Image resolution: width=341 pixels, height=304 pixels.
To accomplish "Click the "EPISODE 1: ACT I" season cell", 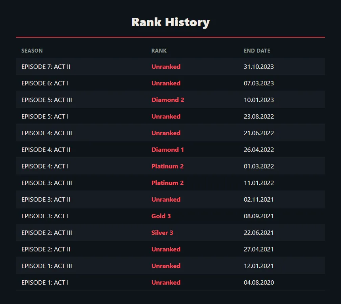I will 45,283.
